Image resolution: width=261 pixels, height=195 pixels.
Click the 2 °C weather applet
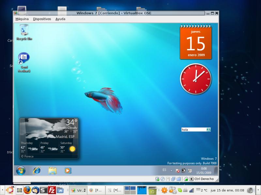[x=202, y=190]
